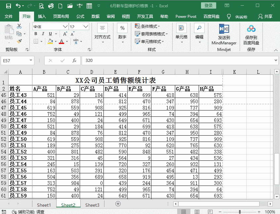Screen dimensions: 280x214
Task: Switch to the Formulas ribbon tab
Action: click(x=80, y=17)
